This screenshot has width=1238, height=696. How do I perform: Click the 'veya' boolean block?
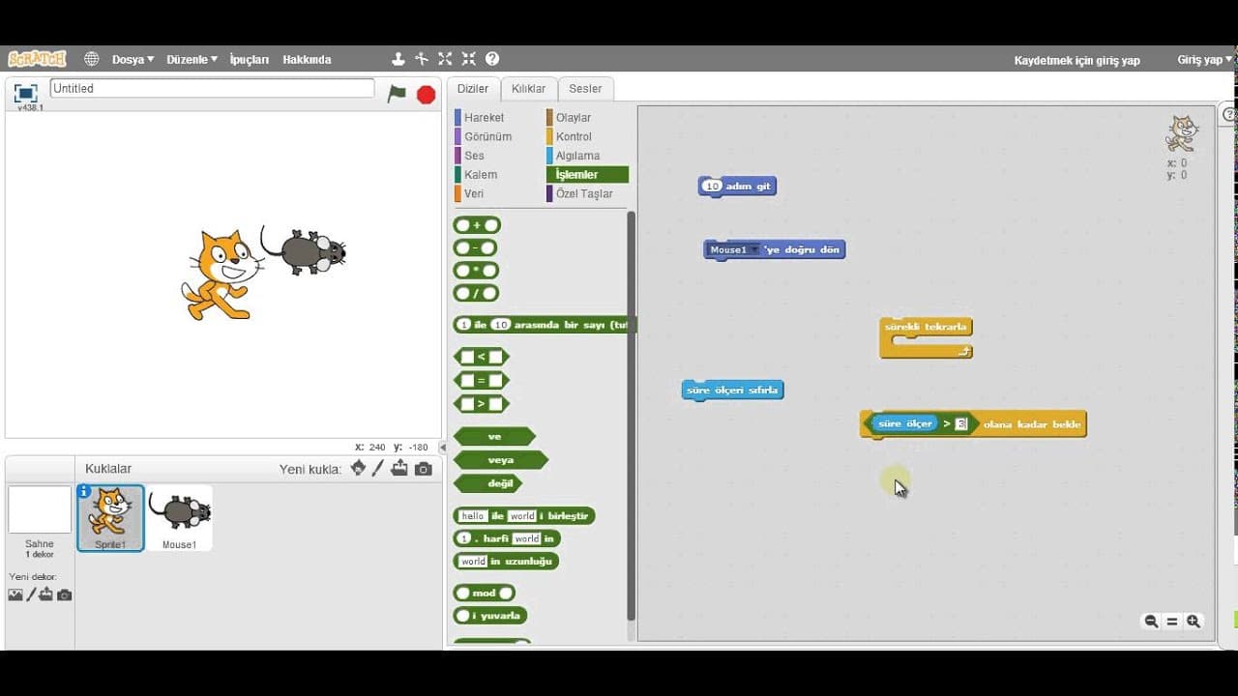point(500,460)
